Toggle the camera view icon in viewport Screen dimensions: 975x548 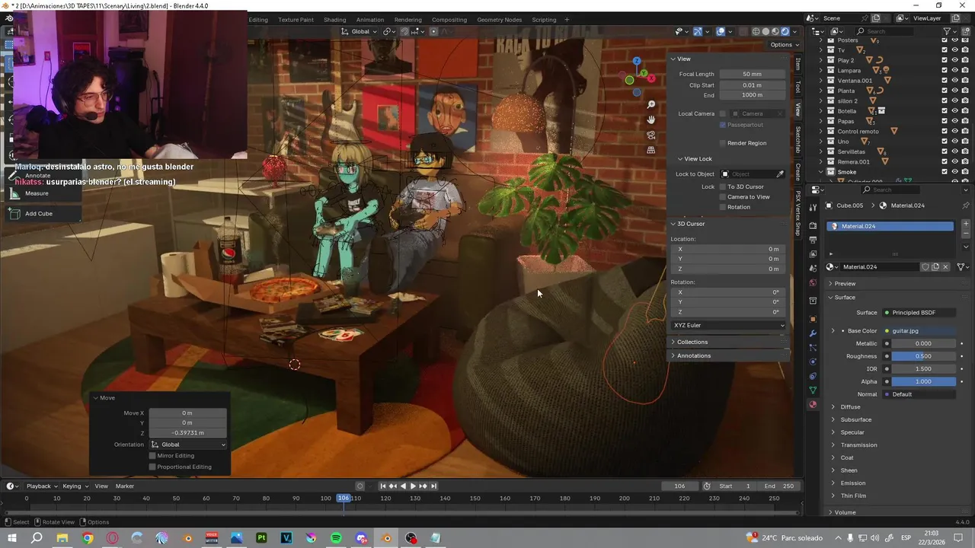click(651, 135)
